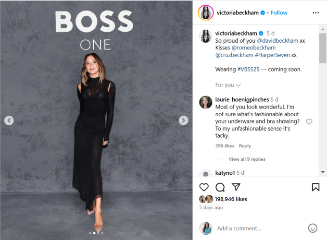Open victoriabeckham profile picture in header
The image size is (327, 240).
[206, 13]
